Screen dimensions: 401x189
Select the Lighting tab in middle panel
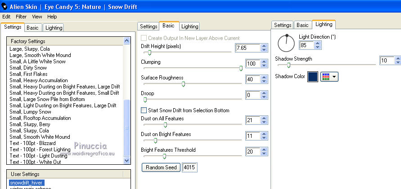click(189, 26)
